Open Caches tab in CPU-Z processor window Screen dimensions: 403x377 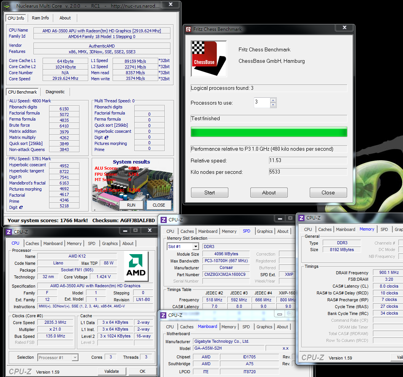pos(32,243)
